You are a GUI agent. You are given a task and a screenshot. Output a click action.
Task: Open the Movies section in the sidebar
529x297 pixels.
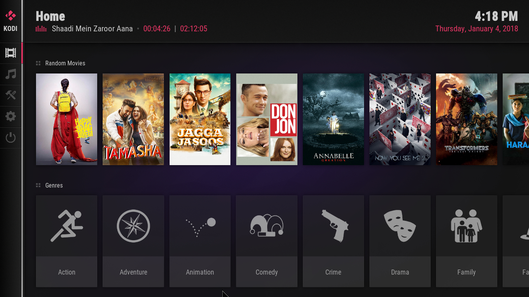click(x=10, y=53)
